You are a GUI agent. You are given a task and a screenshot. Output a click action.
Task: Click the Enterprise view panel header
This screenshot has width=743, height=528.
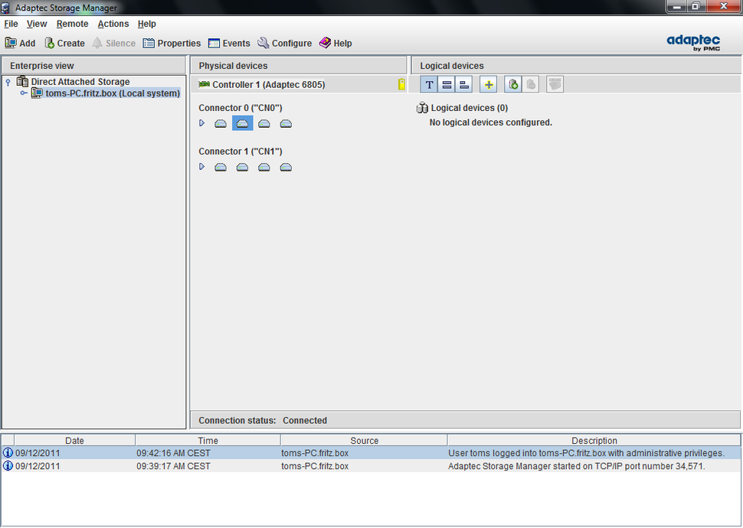click(93, 66)
